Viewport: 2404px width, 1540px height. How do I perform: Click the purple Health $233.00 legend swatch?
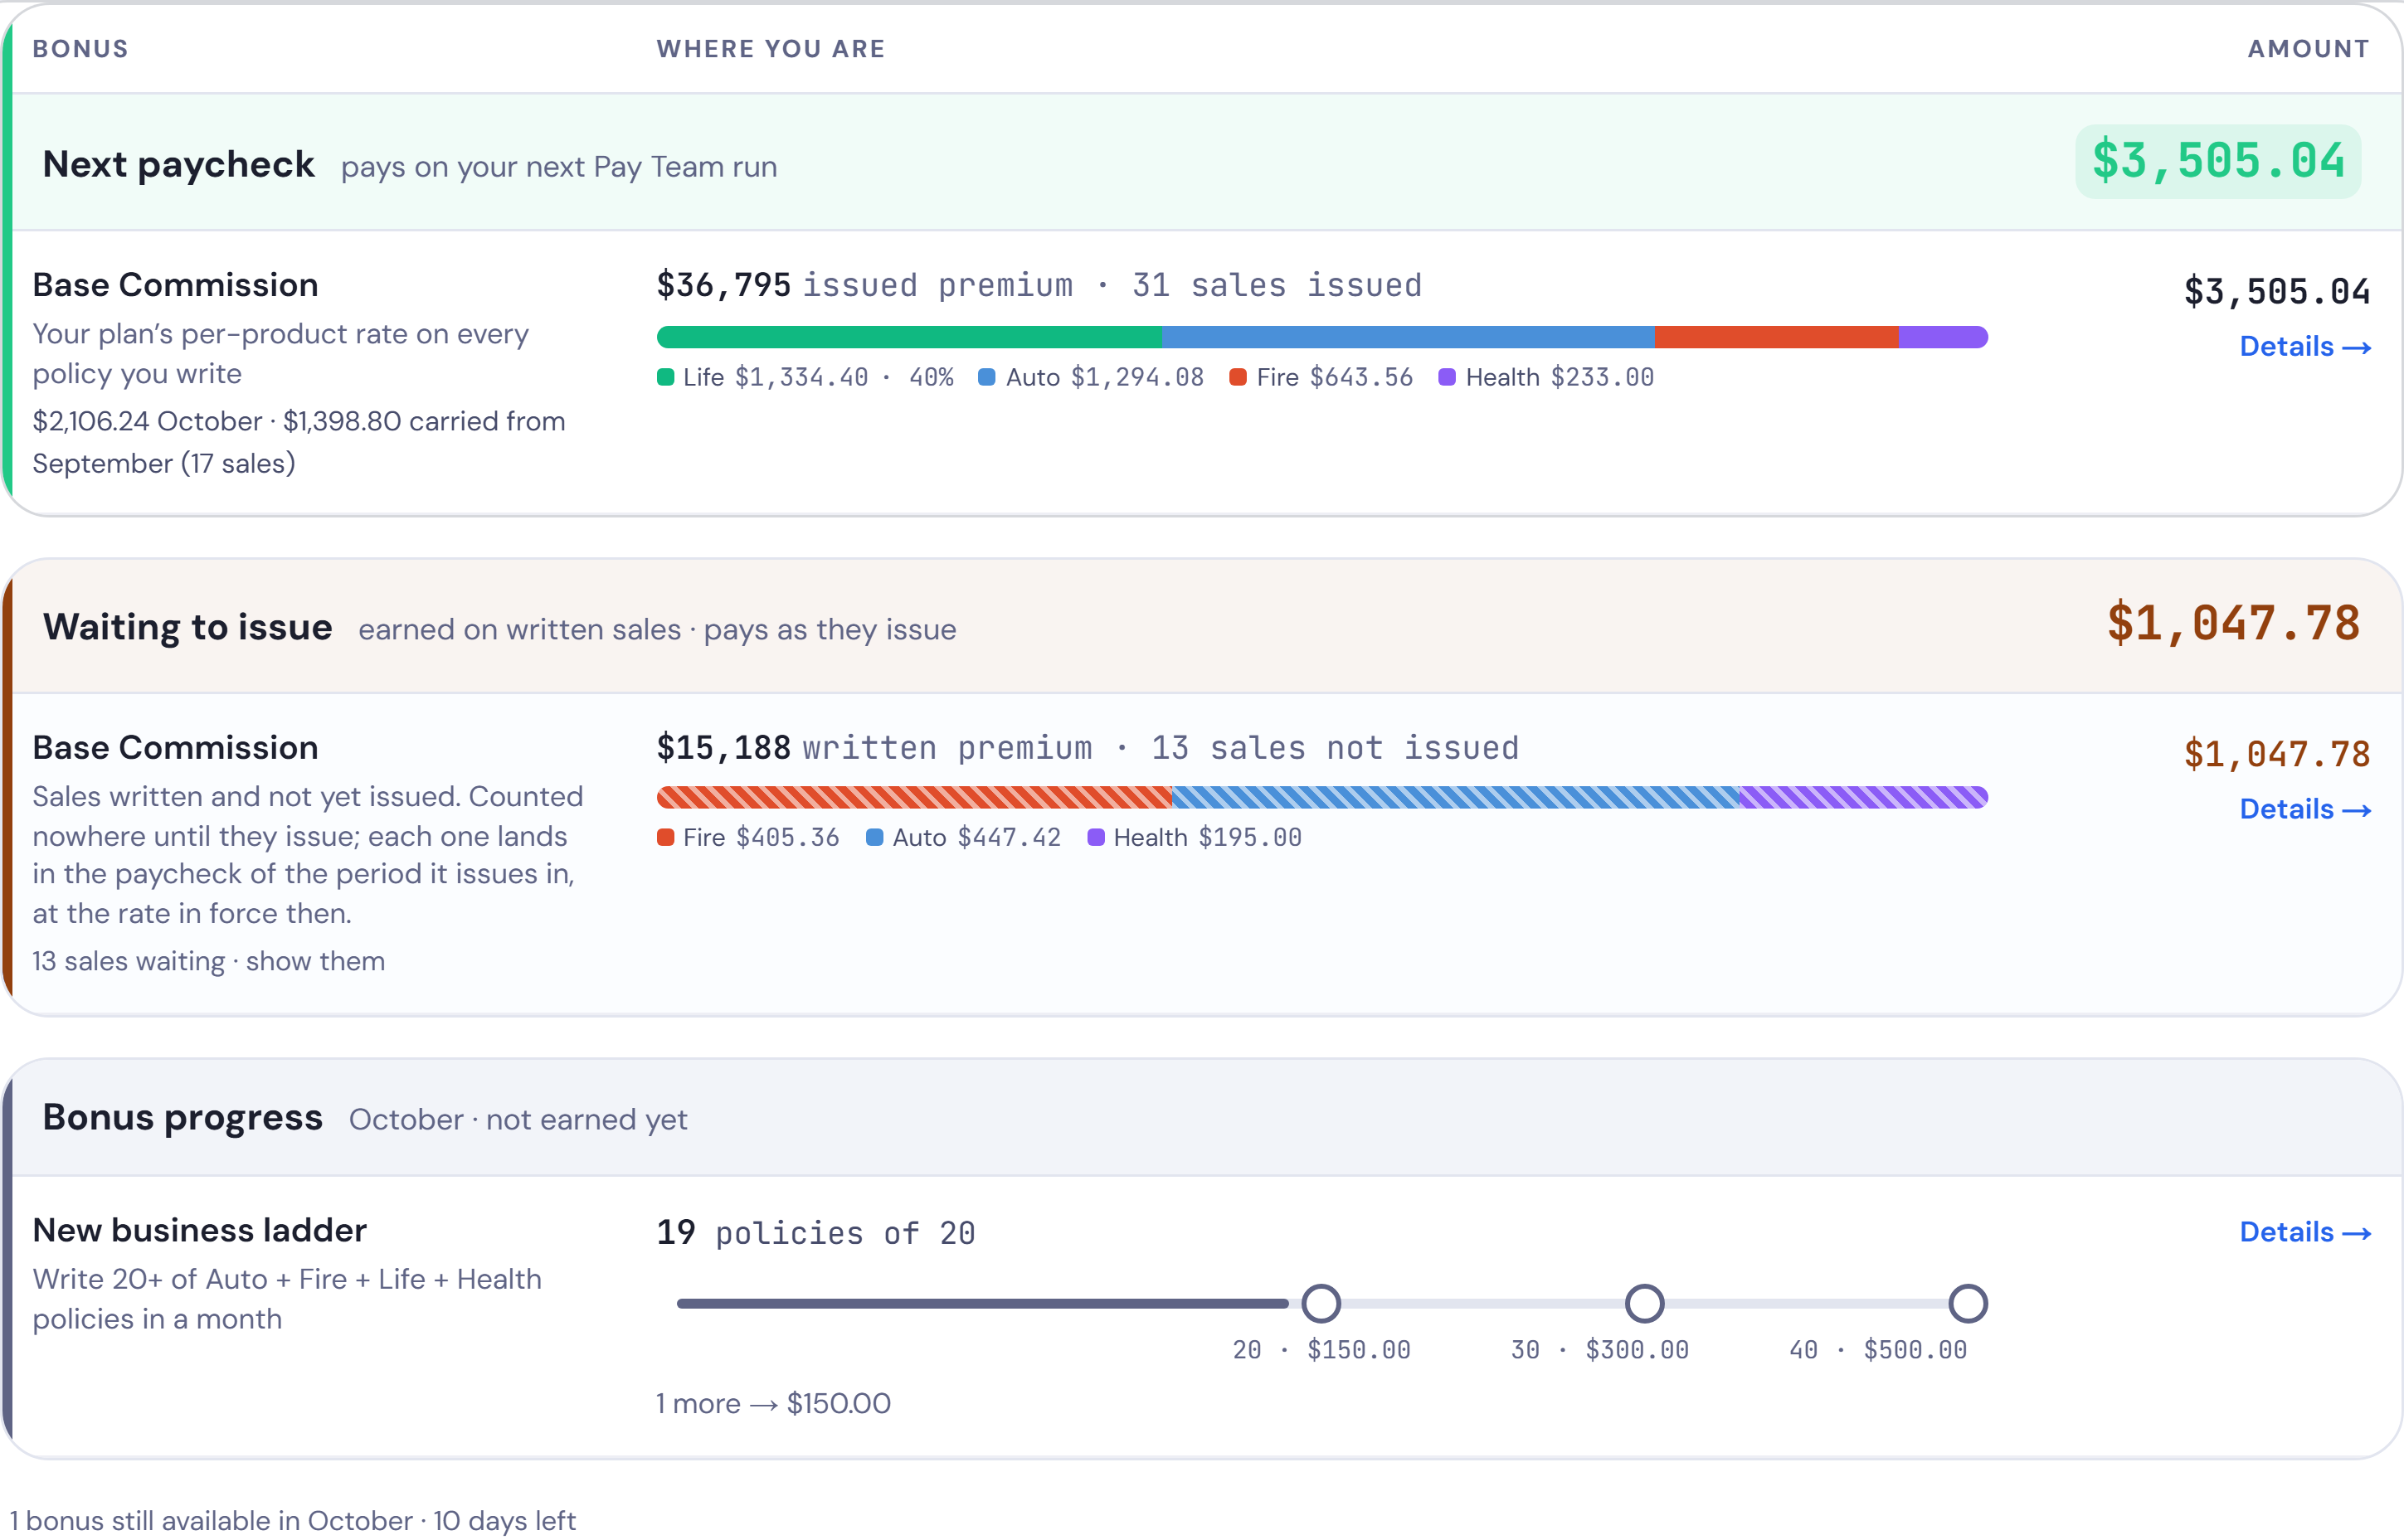point(1446,377)
